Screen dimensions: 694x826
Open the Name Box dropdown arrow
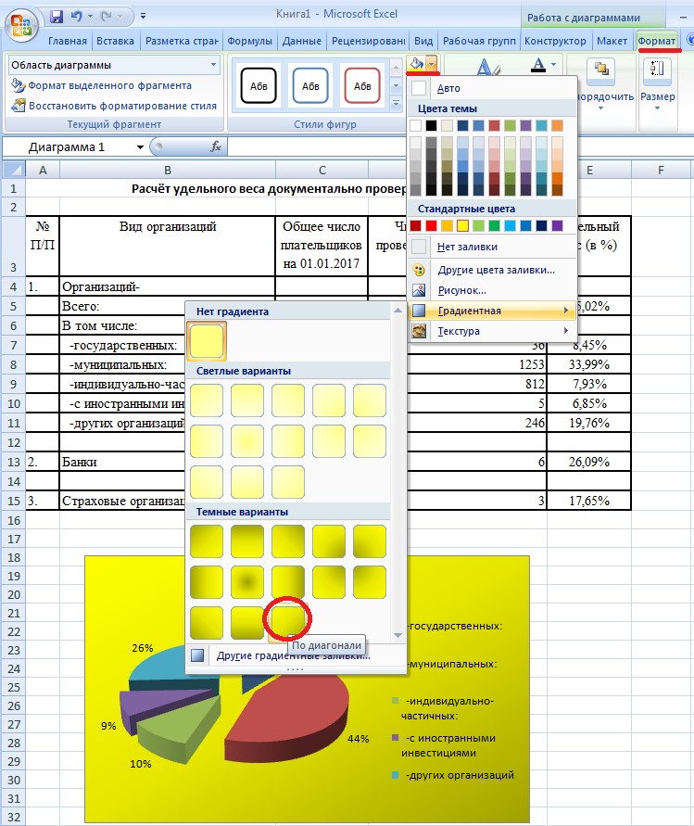click(x=140, y=147)
